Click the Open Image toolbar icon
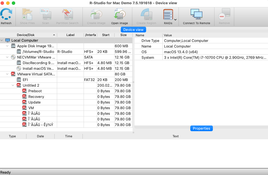 pos(120,14)
